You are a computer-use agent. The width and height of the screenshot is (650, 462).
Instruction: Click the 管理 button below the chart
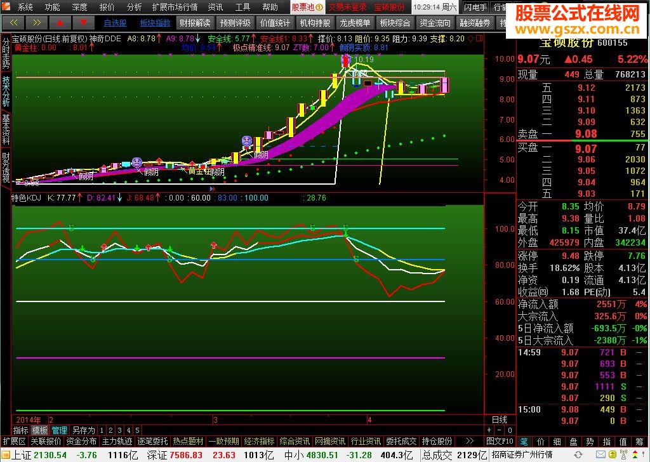pos(59,430)
